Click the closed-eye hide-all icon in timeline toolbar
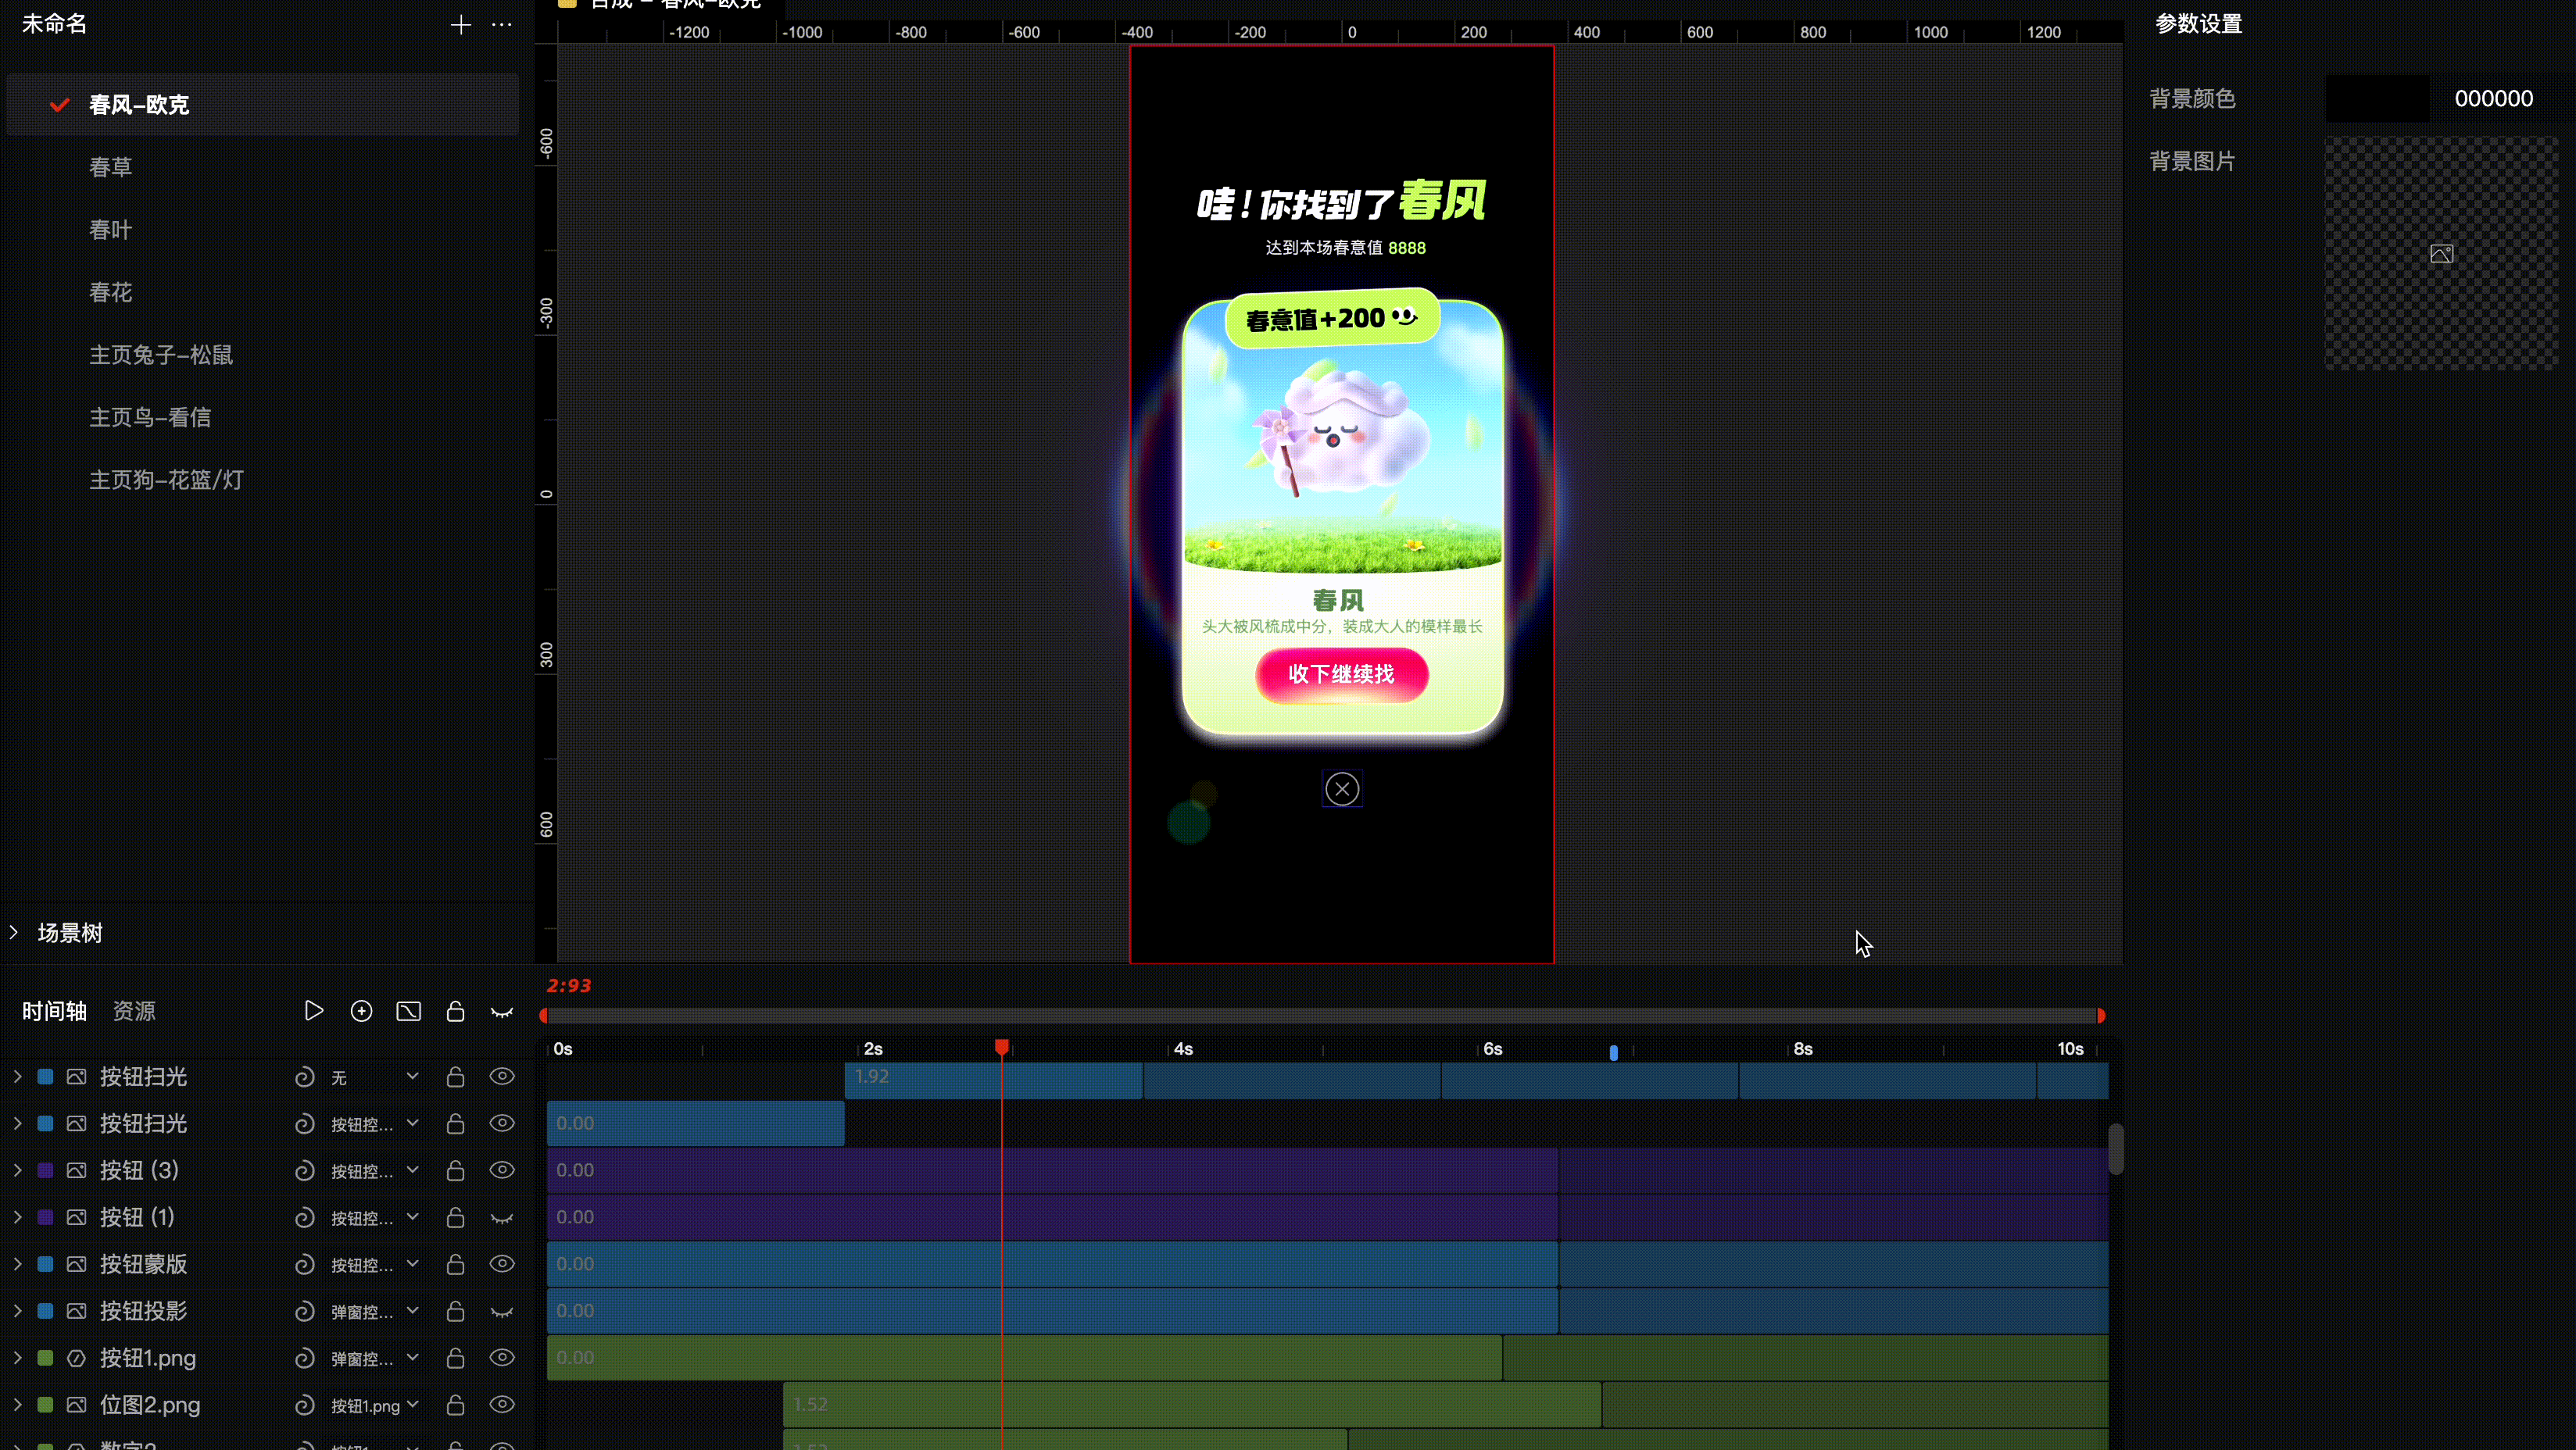Image resolution: width=2576 pixels, height=1450 pixels. pyautogui.click(x=502, y=1012)
